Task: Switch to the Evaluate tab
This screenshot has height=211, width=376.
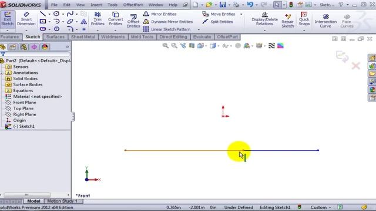Action: pos(202,37)
